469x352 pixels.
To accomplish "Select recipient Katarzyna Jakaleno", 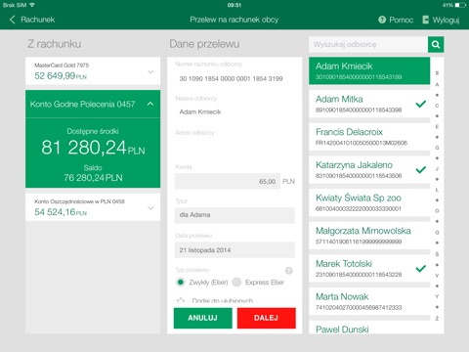I will click(x=369, y=170).
